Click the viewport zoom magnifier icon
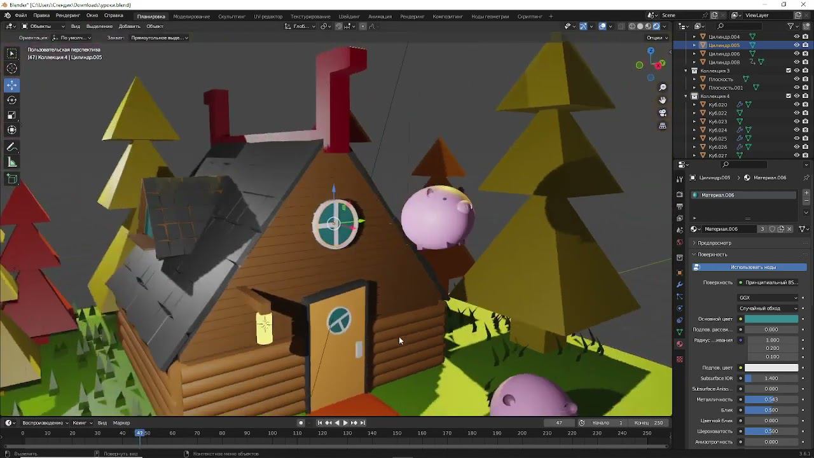The image size is (814, 458). (663, 87)
